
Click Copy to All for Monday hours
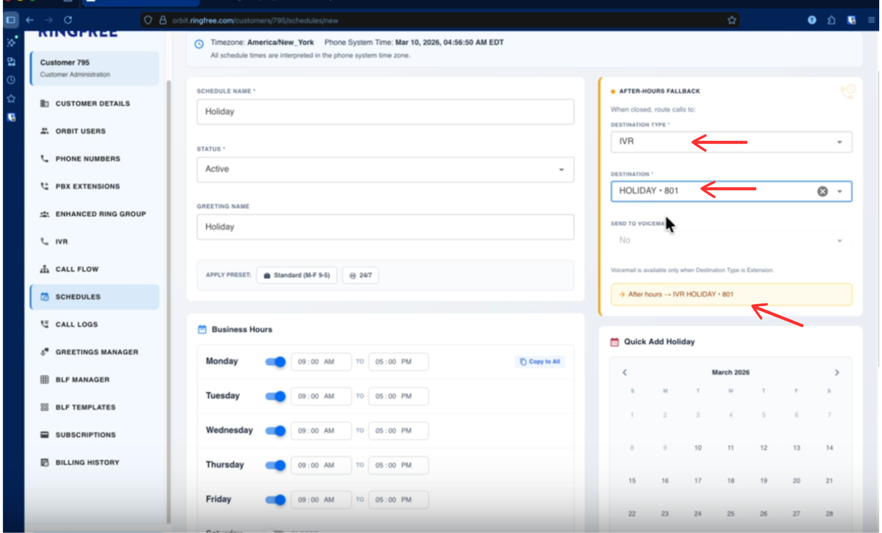(539, 362)
